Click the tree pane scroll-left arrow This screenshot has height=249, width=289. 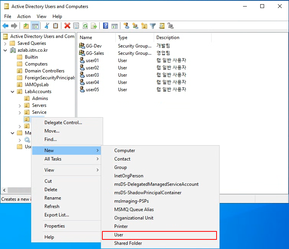[x=5, y=190]
